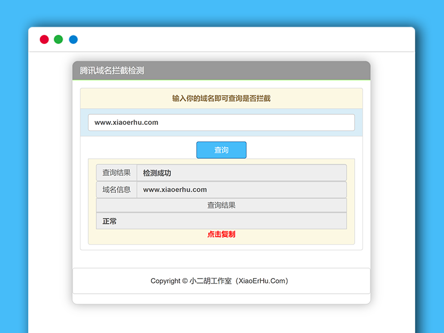This screenshot has height=333, width=444.
Task: Click the red 点击复制 link
Action: (x=221, y=234)
